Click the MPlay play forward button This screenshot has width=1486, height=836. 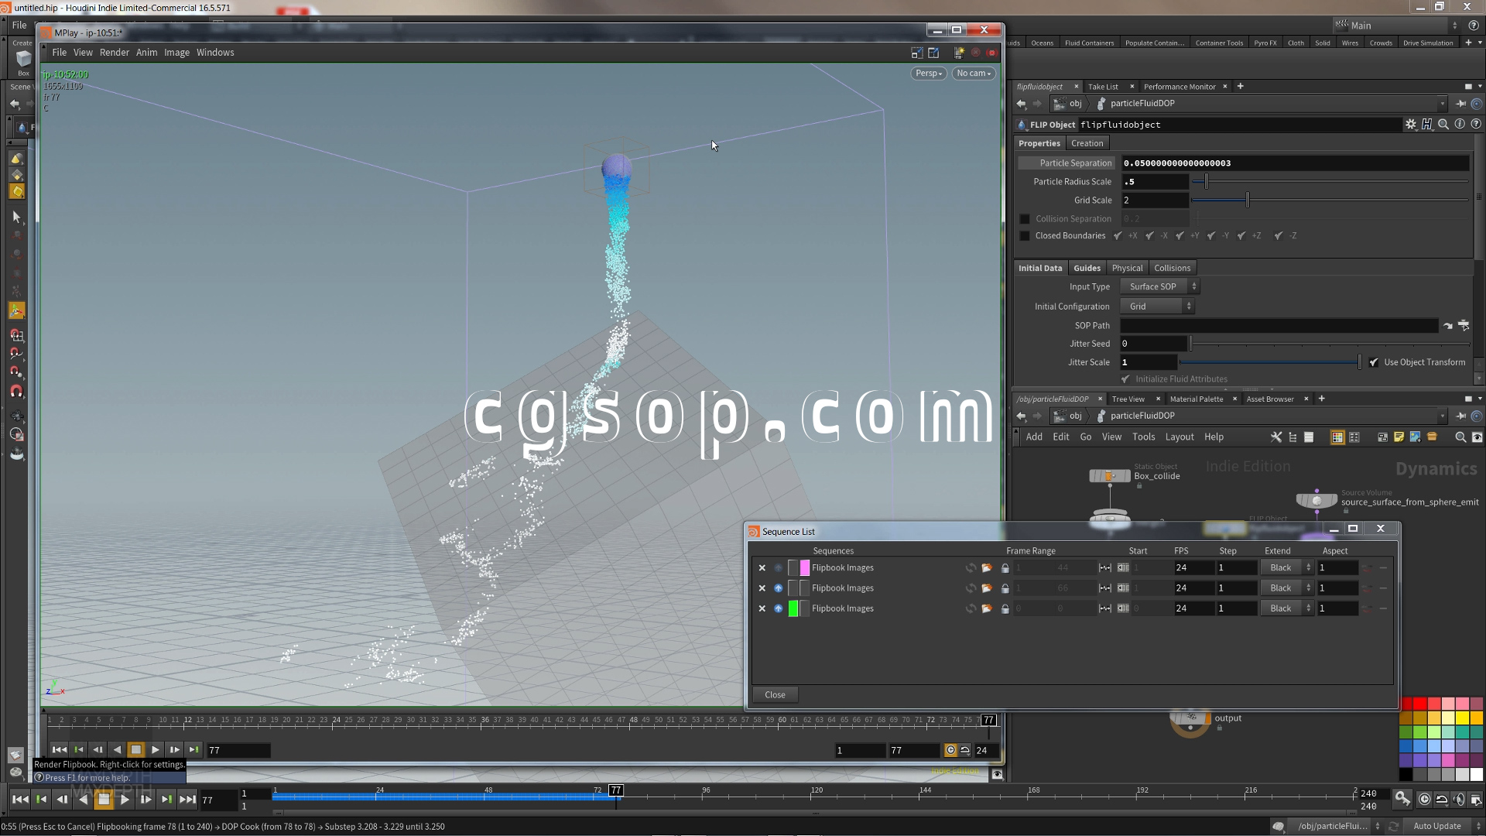[156, 750]
